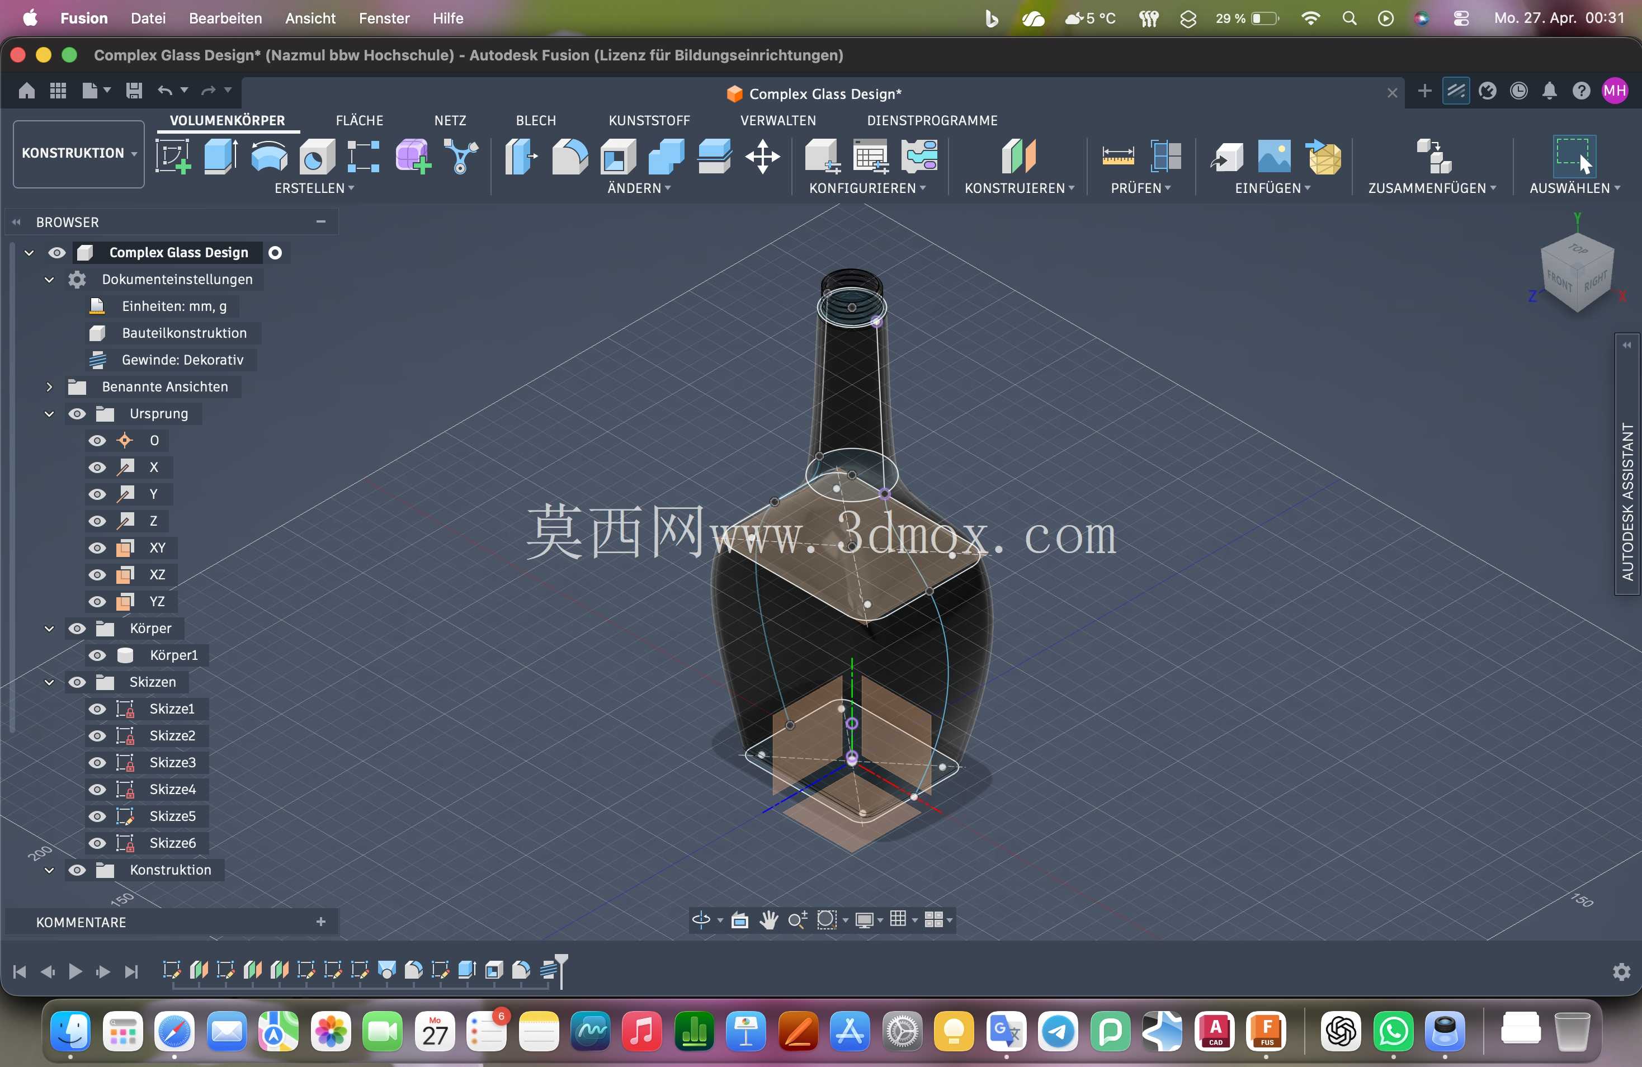1642x1067 pixels.
Task: Choose the Revolve tool in toolbar
Action: click(x=268, y=156)
